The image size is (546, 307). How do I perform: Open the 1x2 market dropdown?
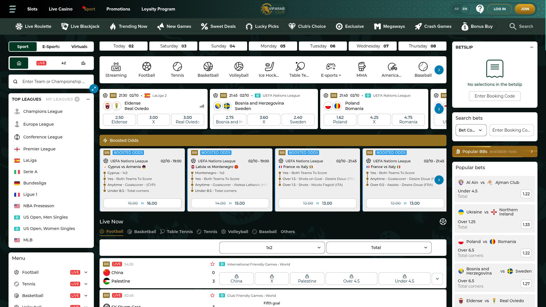[x=272, y=248]
